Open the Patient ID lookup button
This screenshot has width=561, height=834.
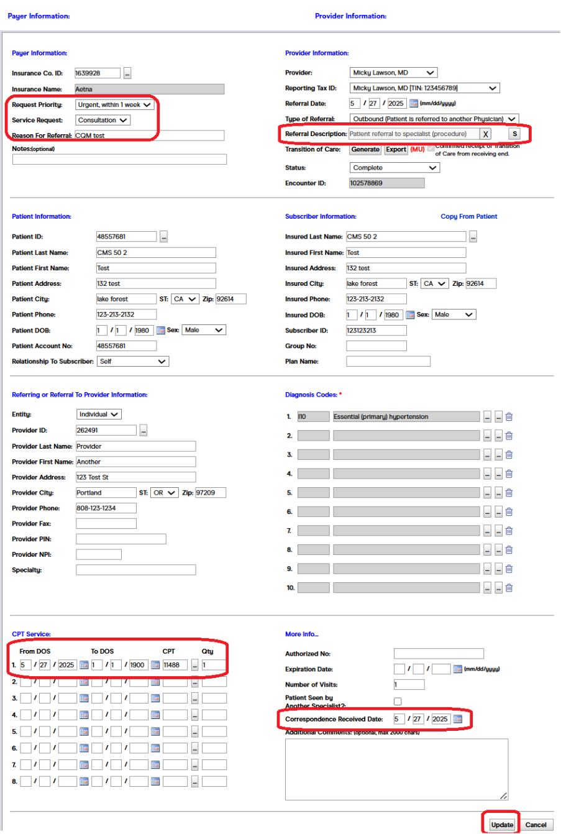coord(163,236)
